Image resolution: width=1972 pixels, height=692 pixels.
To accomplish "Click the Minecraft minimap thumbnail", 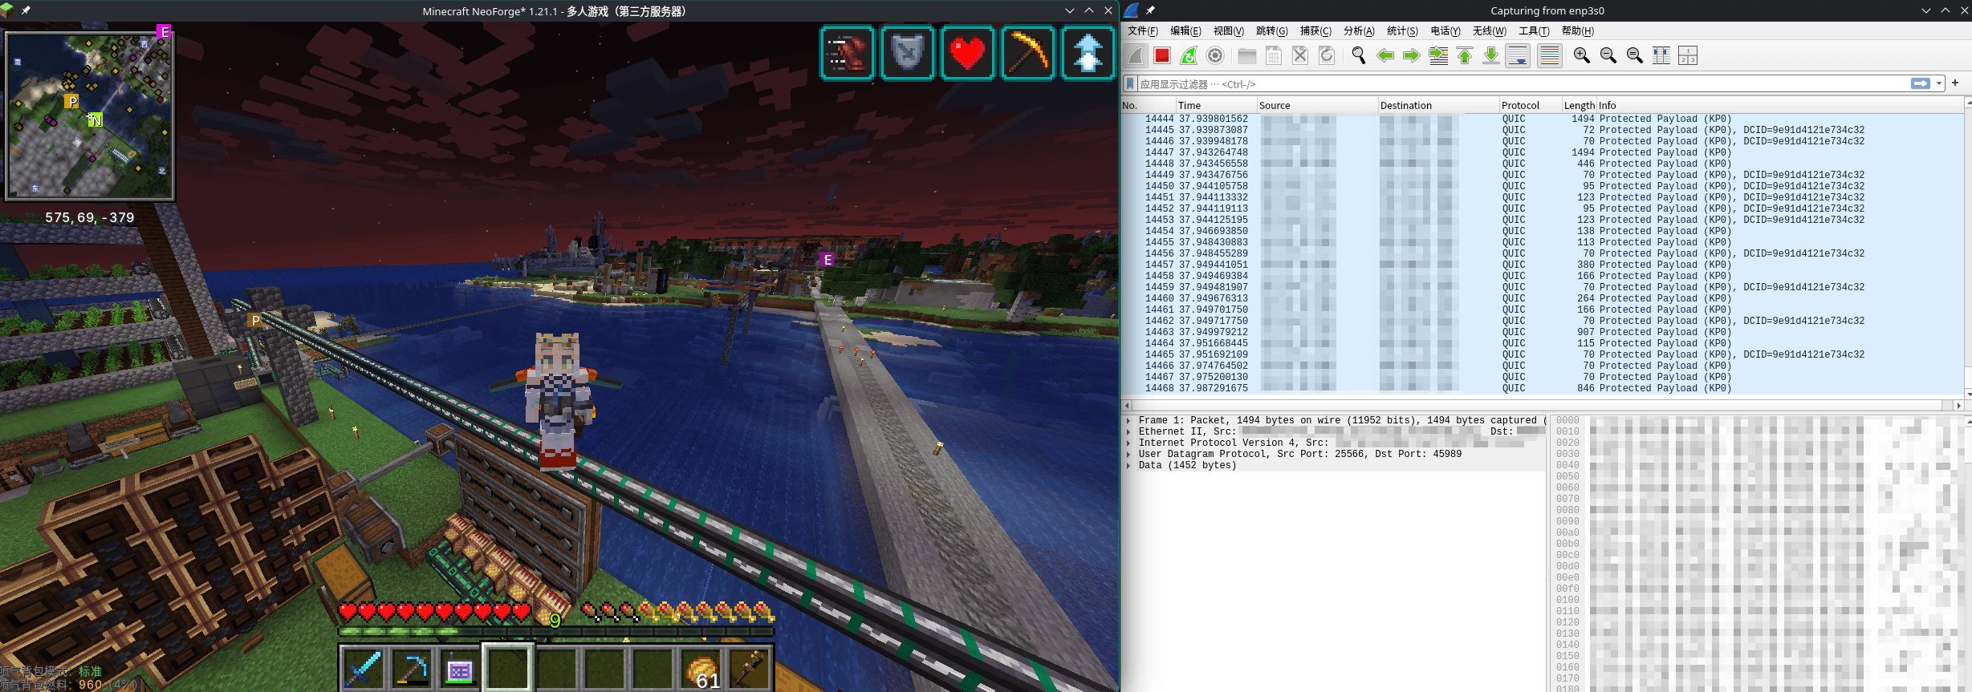I will (x=90, y=115).
